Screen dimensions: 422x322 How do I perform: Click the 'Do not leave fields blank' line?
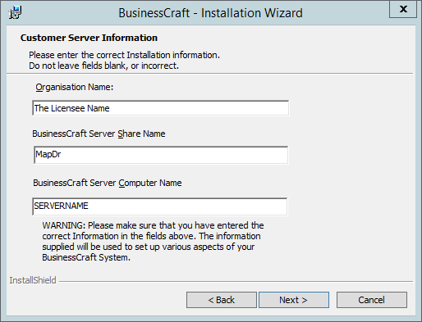coord(103,66)
